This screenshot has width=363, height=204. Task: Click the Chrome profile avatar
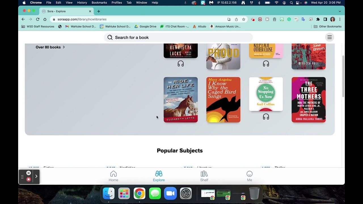coord(333,19)
